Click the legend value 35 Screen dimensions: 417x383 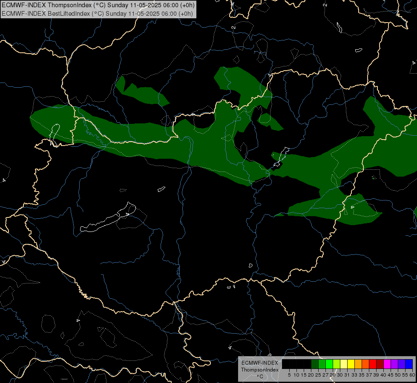coord(362,375)
